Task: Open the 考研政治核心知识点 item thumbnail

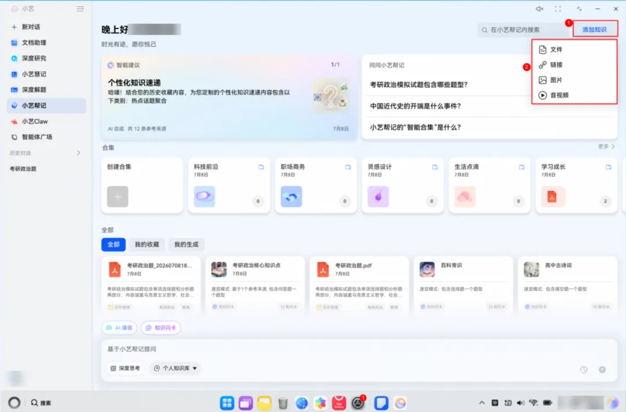Action: coord(219,269)
